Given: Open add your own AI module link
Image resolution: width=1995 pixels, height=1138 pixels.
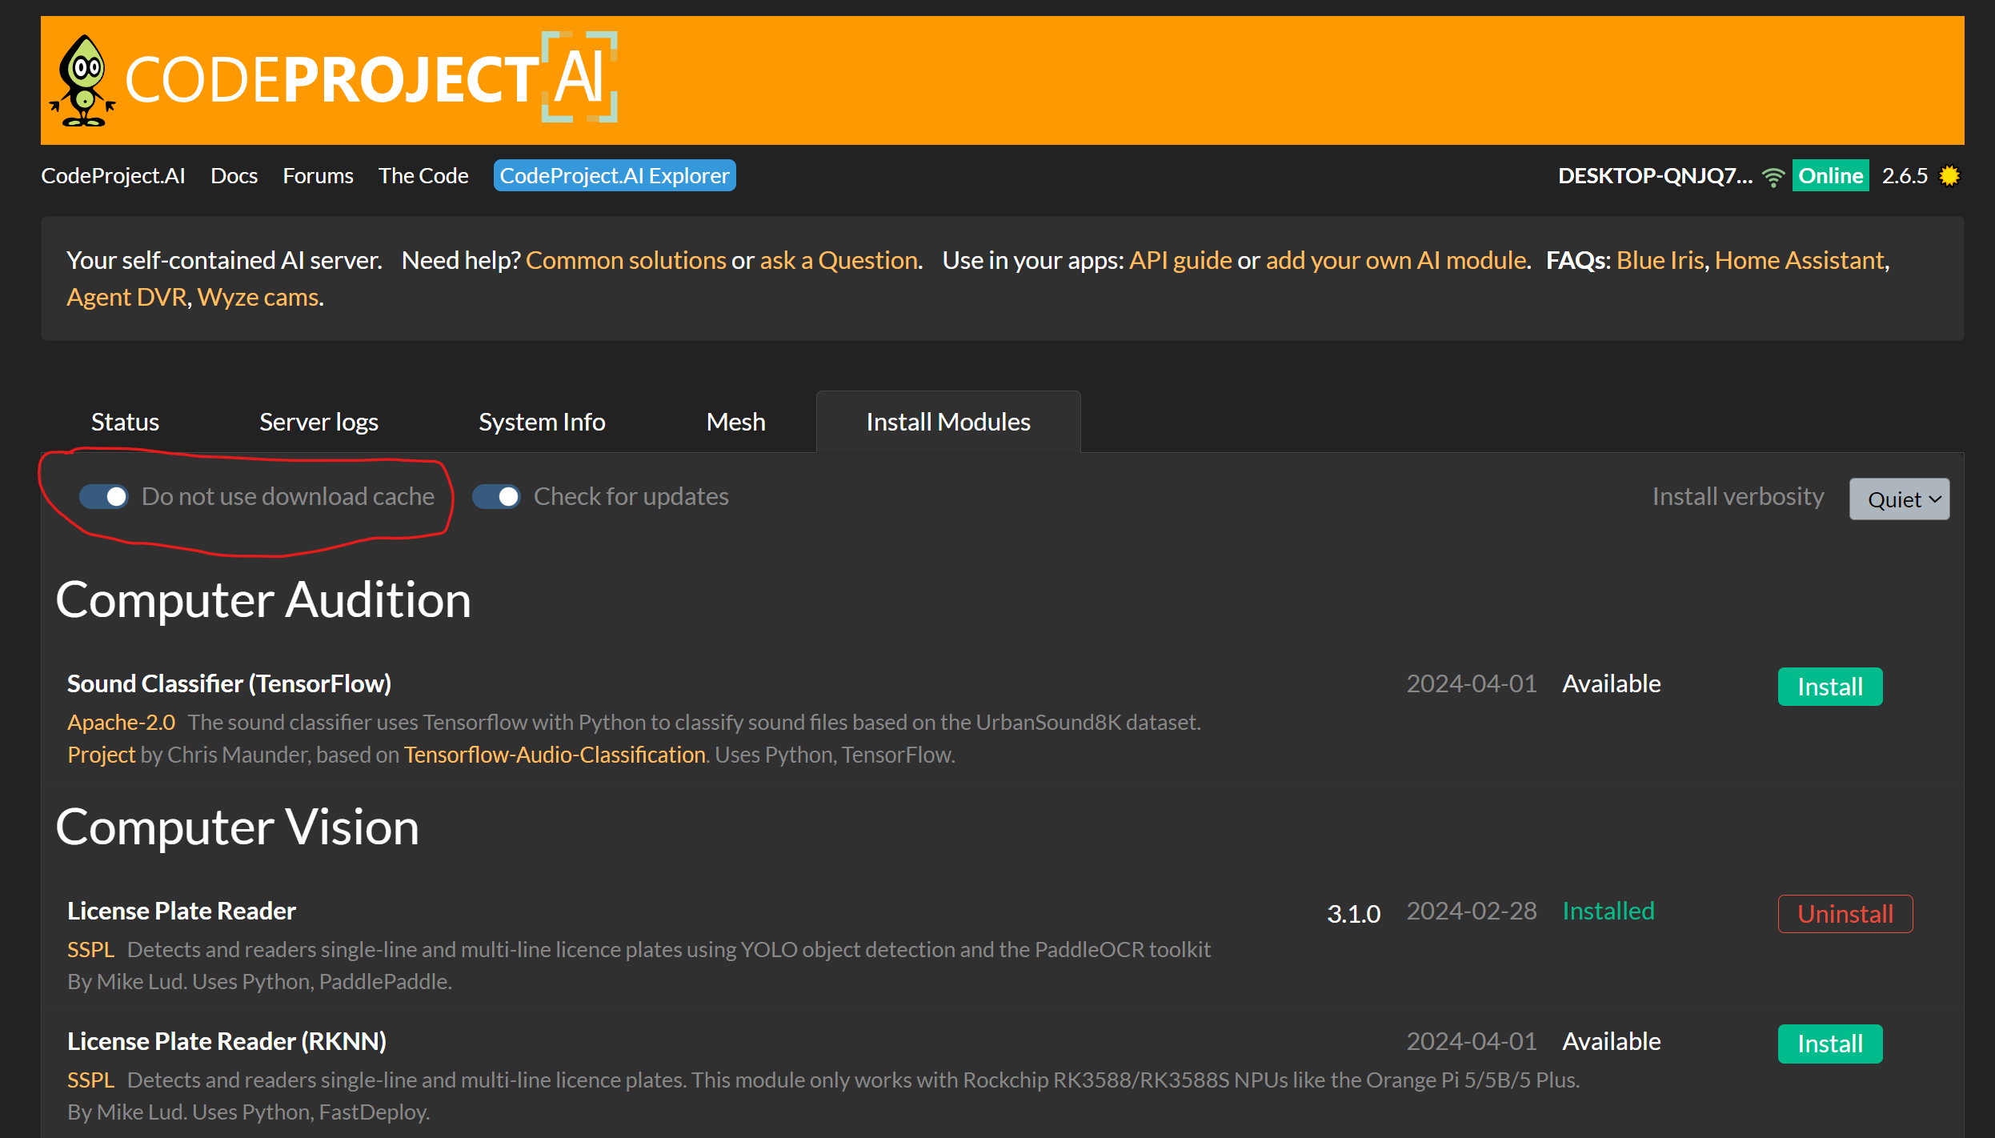Looking at the screenshot, I should [x=1396, y=260].
